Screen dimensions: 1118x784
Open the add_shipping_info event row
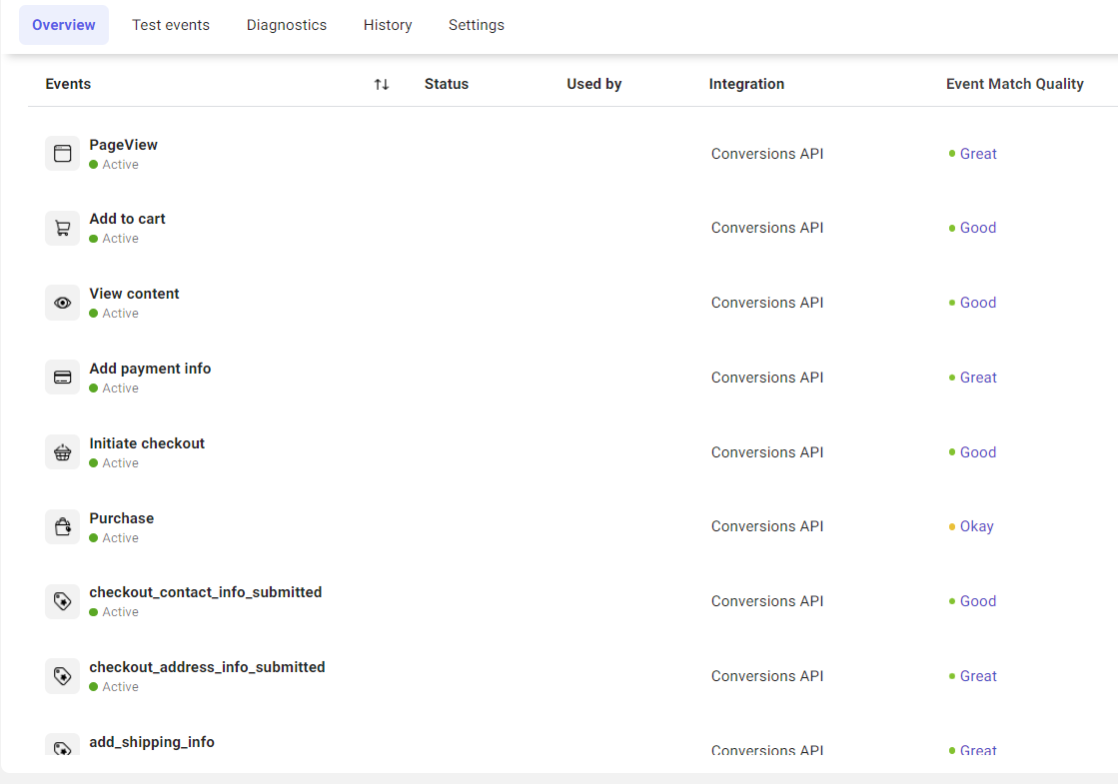[x=152, y=742]
